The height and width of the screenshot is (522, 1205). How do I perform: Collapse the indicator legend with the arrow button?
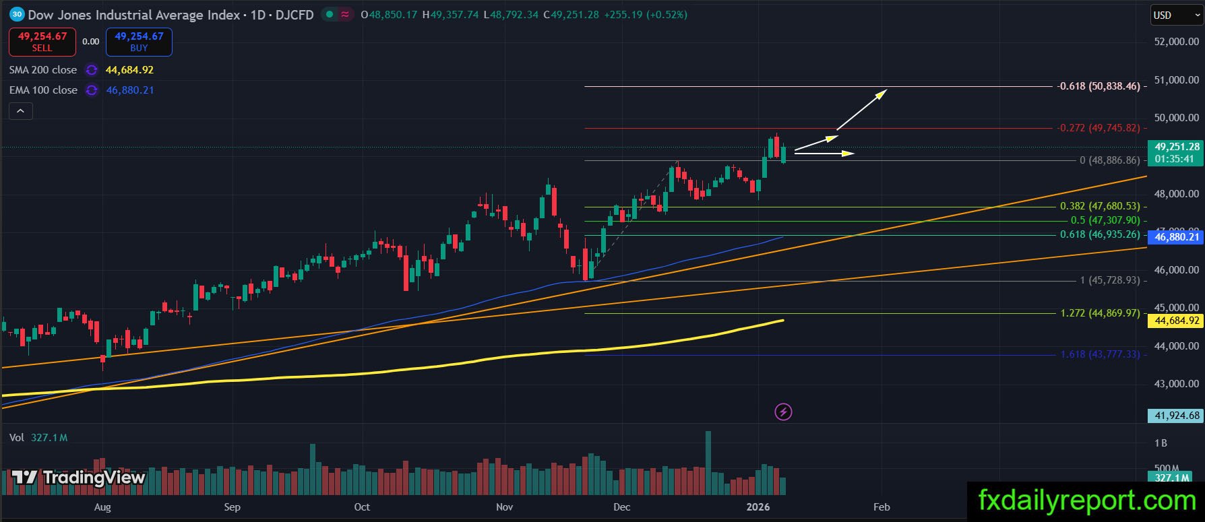(20, 111)
